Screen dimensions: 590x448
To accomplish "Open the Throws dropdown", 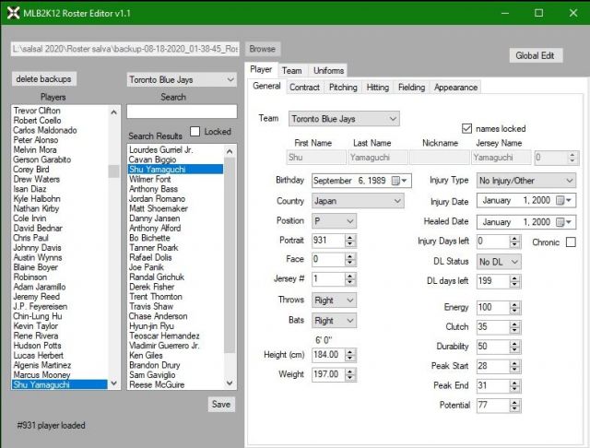I will tap(334, 301).
